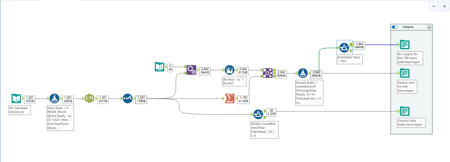Select the Decade Read Formula tool
Viewport: 450px width, 162px height.
(x=303, y=73)
